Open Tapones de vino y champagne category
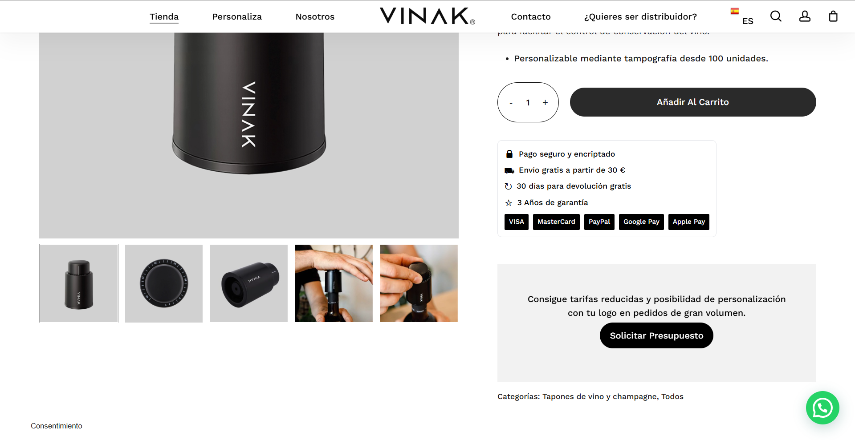 599,396
